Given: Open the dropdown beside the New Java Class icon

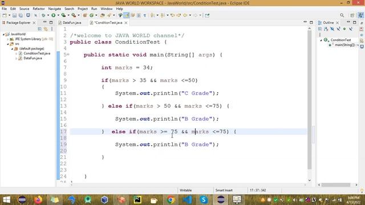Looking at the screenshot, I should tap(96, 15).
